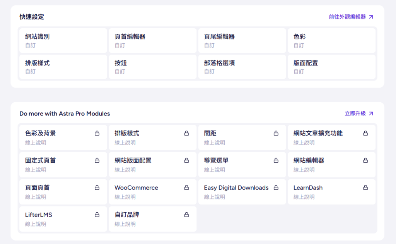396x244 pixels.
Task: Open 前往外觀編輯器 link
Action: [351, 17]
